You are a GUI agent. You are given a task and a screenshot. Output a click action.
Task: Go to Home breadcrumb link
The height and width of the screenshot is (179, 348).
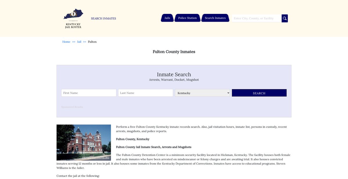coord(66,42)
